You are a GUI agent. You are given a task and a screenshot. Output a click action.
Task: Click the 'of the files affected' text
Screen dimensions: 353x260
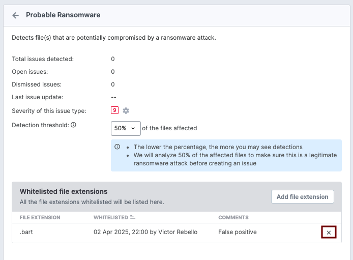click(169, 128)
